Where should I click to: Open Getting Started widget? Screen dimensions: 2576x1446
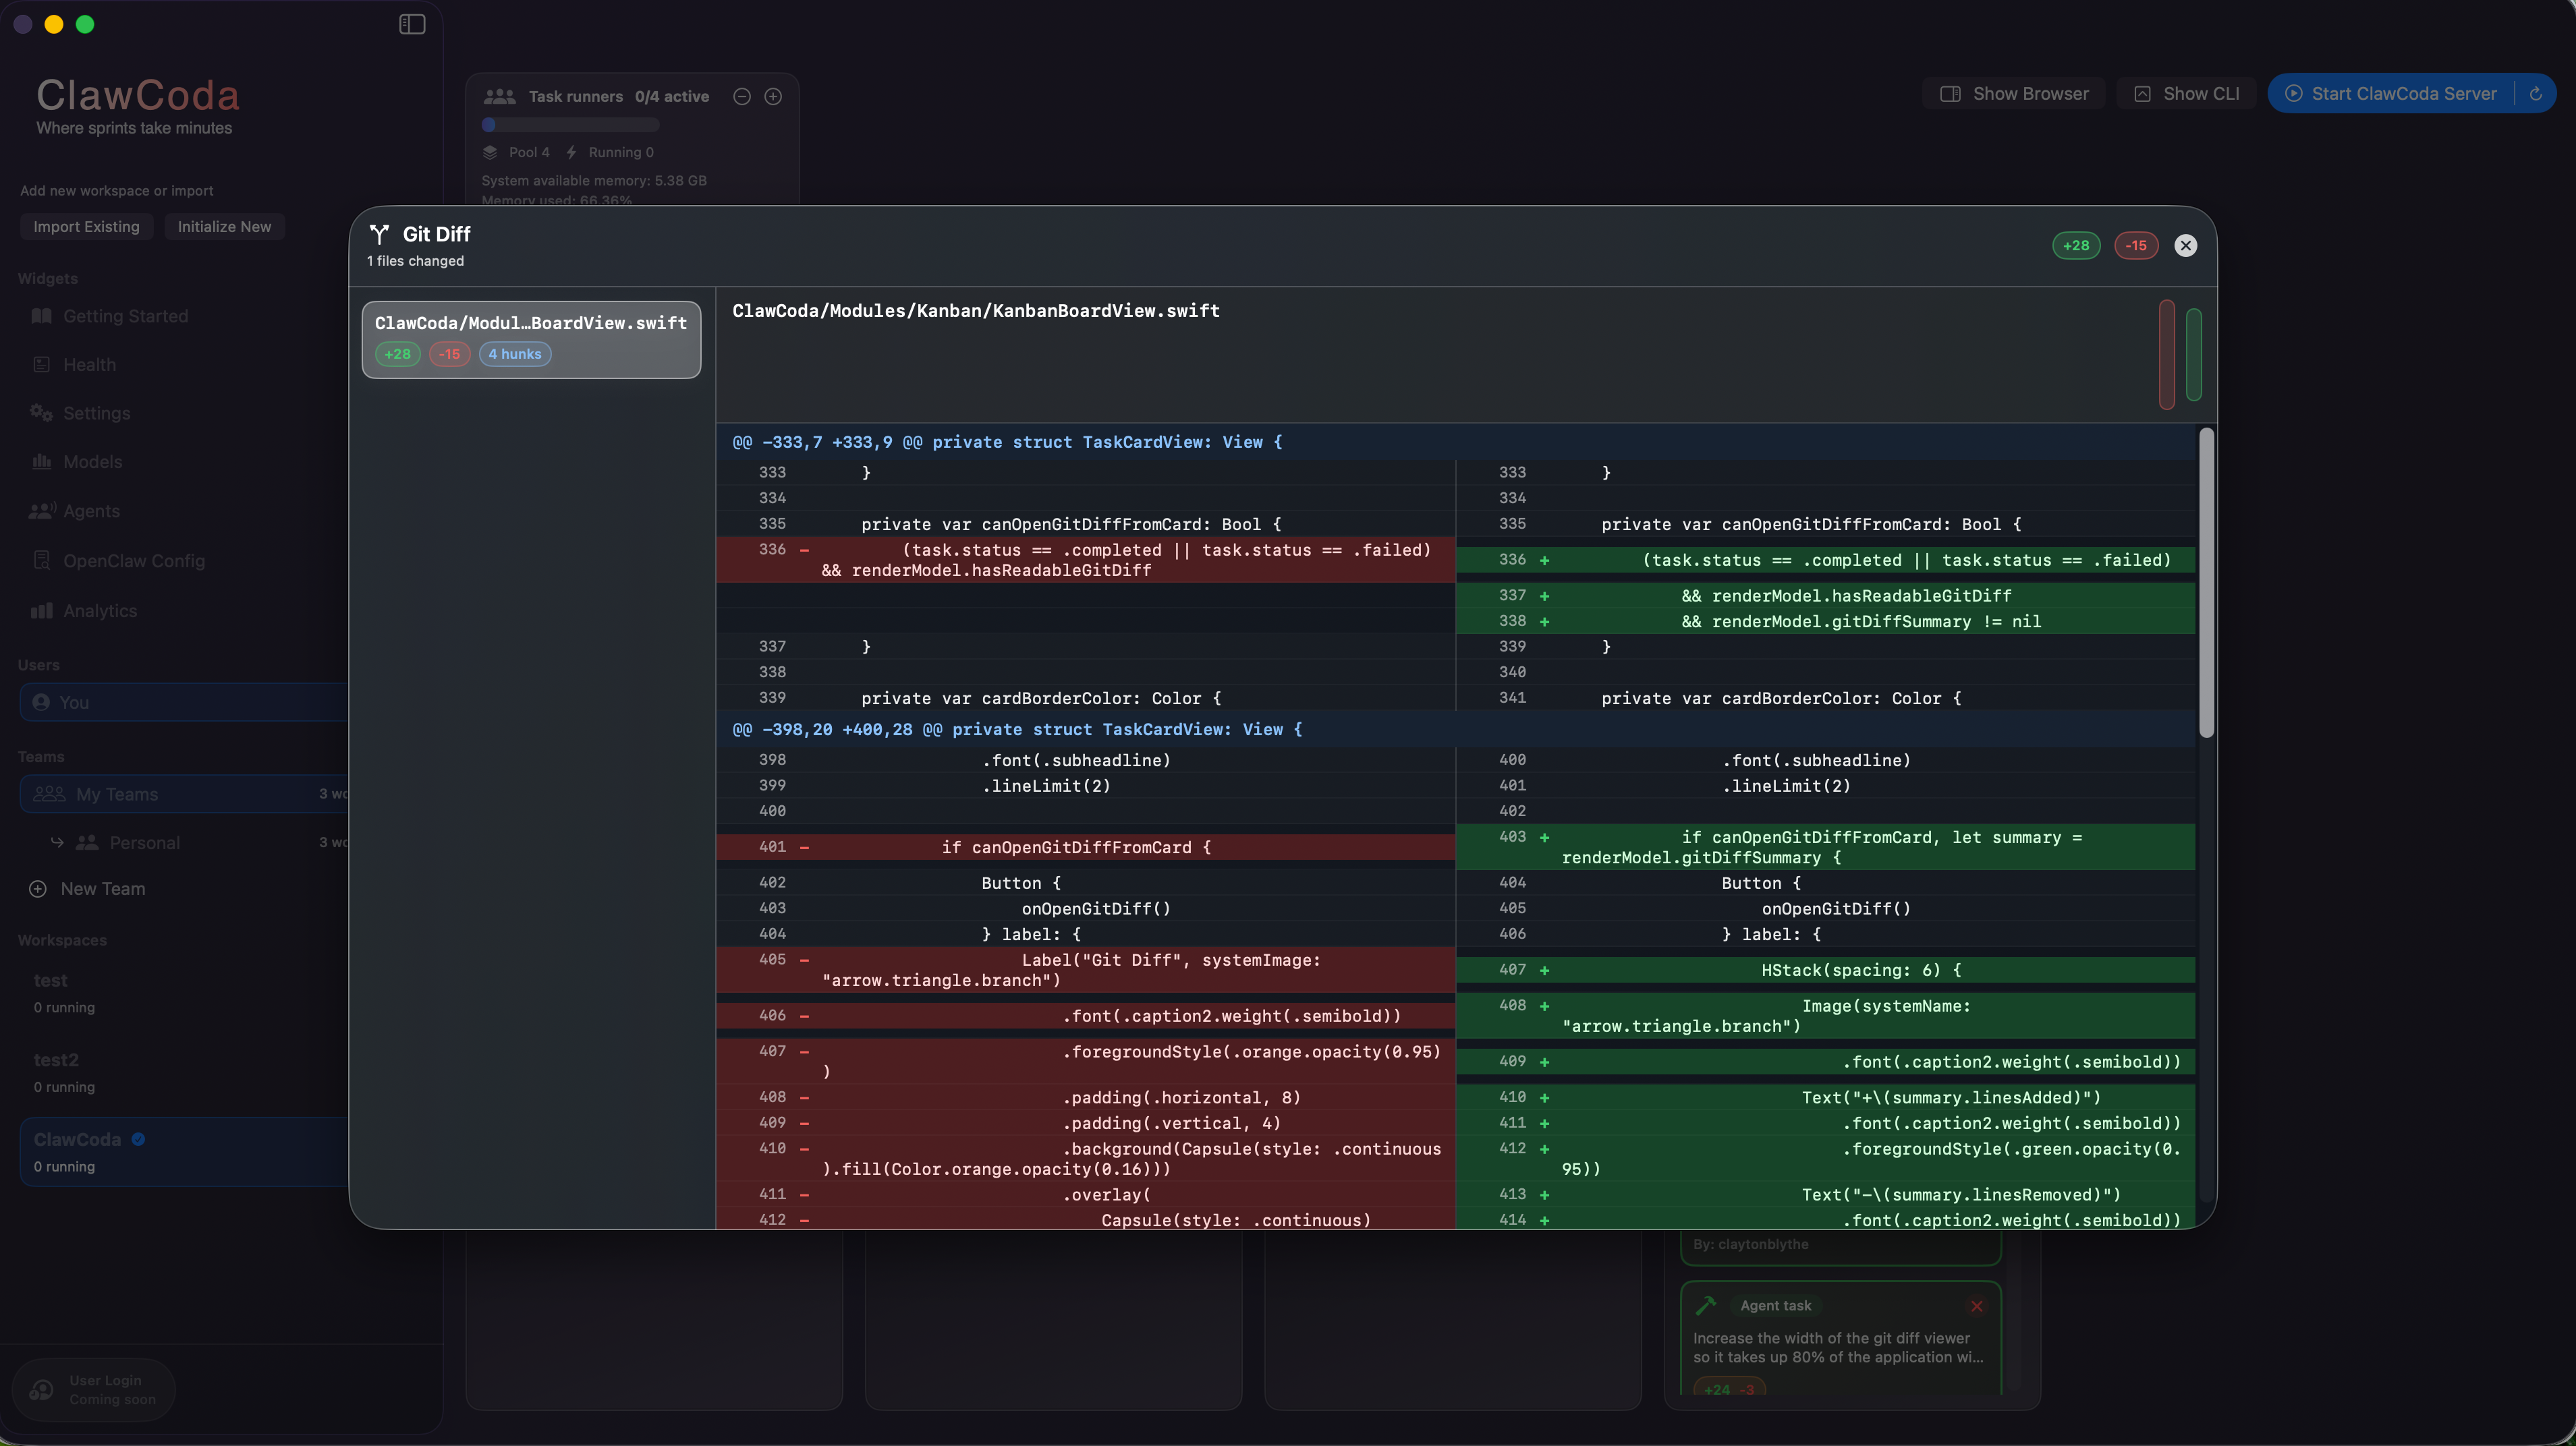pos(125,317)
